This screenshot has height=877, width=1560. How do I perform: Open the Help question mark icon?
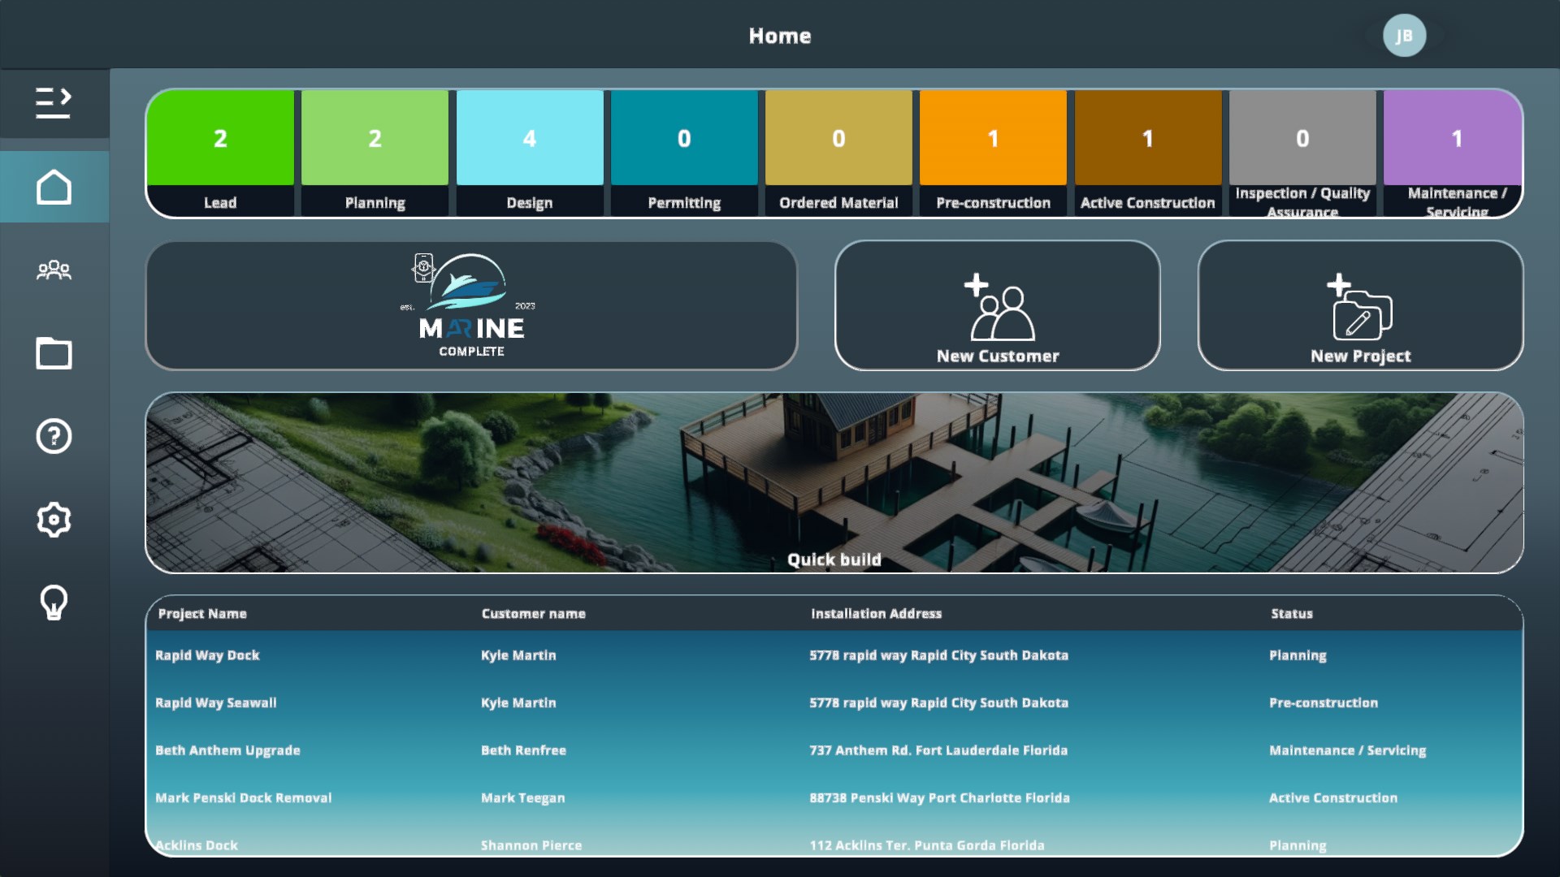click(x=54, y=437)
